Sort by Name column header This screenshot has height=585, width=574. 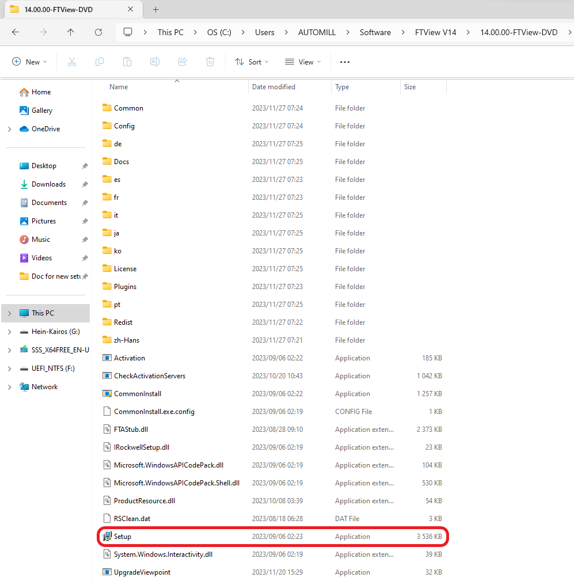(x=119, y=87)
